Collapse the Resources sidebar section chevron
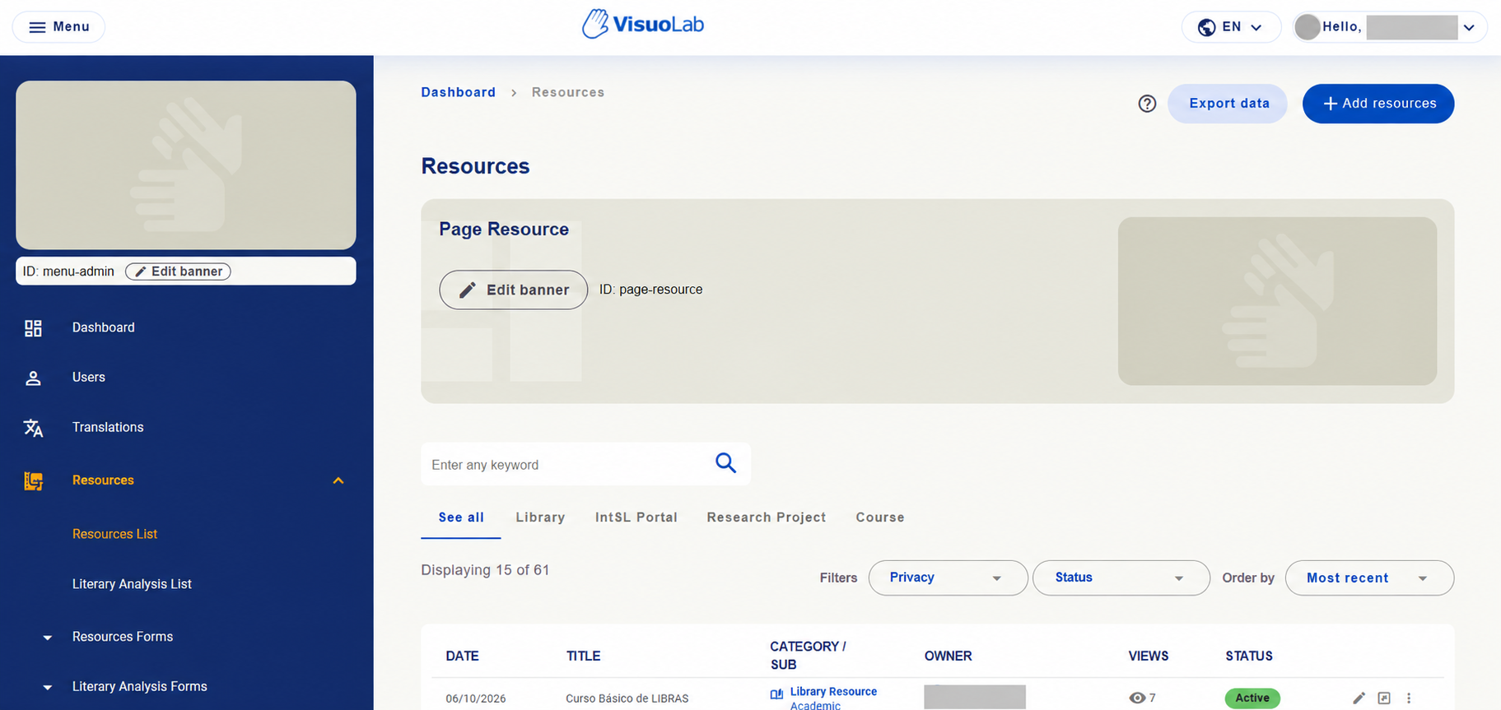 pyautogui.click(x=338, y=480)
